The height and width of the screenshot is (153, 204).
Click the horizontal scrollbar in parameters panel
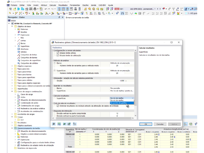[93, 118]
